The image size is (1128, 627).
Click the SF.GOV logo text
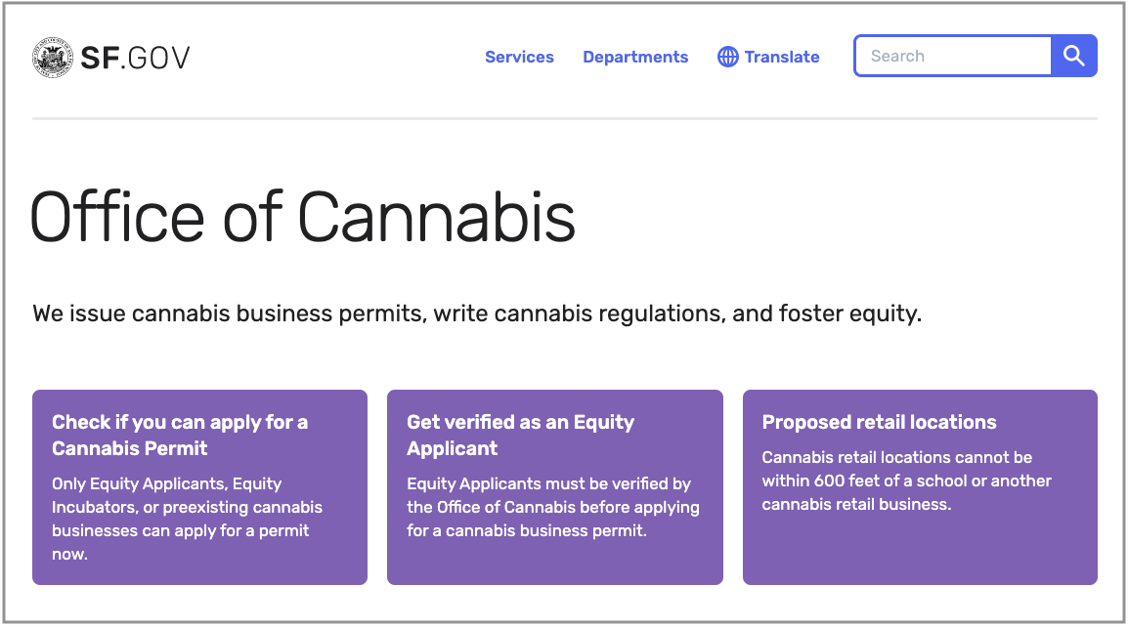(135, 59)
